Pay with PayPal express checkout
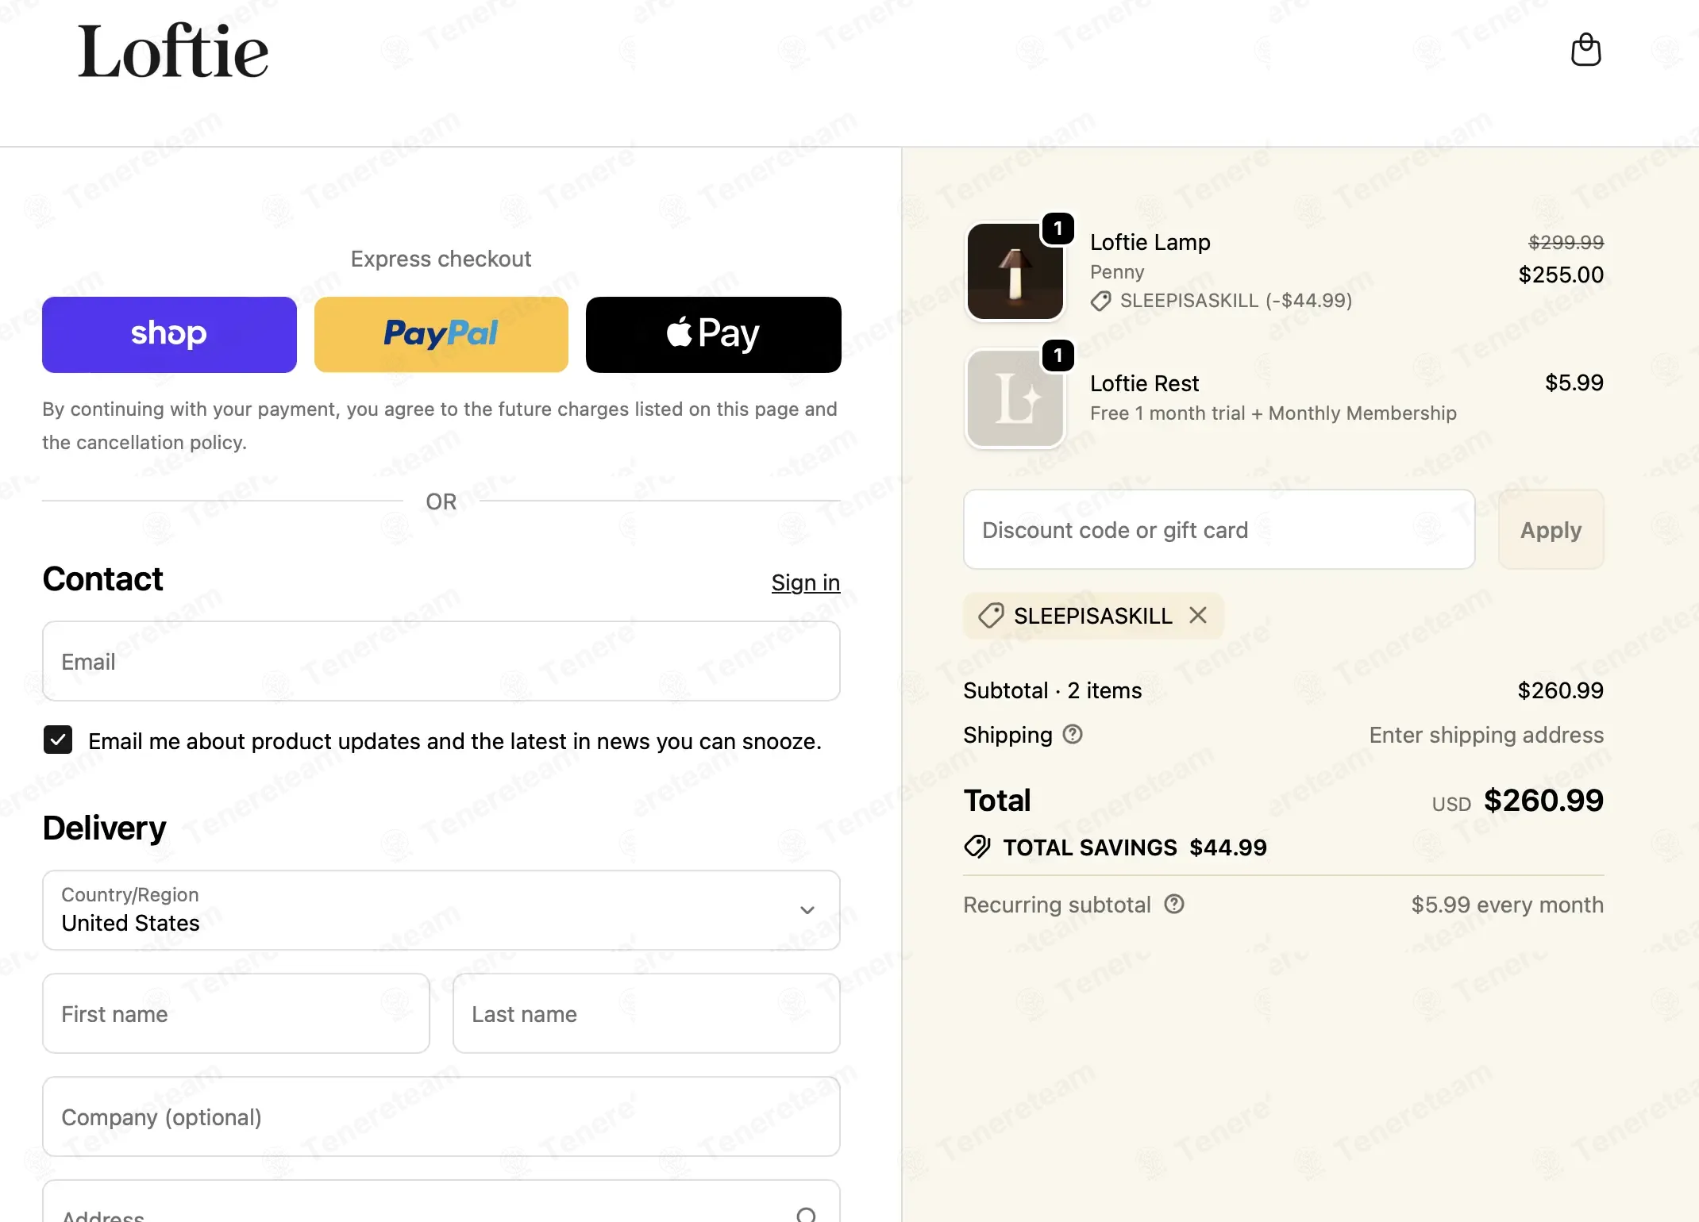The width and height of the screenshot is (1699, 1222). (441, 334)
